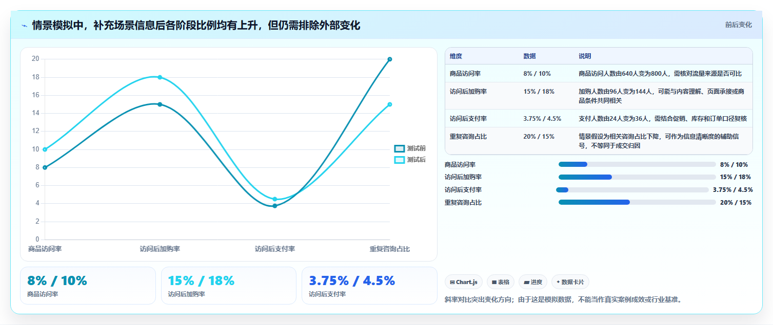Open the 8% / 10% stat card
The height and width of the screenshot is (325, 773).
[x=88, y=286]
